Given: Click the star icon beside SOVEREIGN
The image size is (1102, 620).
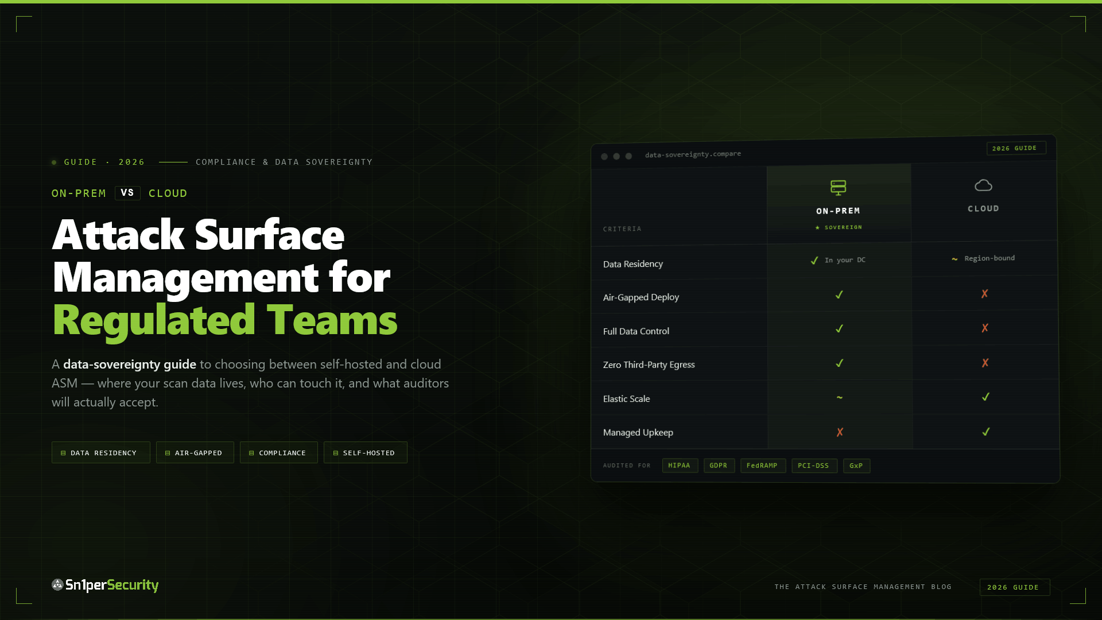Looking at the screenshot, I should click(x=818, y=228).
